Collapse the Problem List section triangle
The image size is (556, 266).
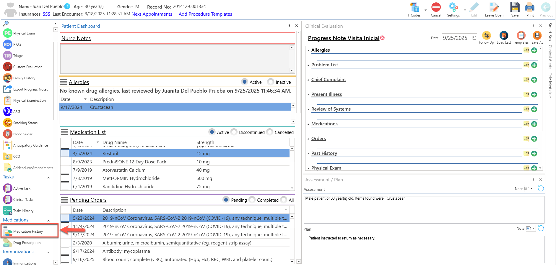pyautogui.click(x=309, y=65)
